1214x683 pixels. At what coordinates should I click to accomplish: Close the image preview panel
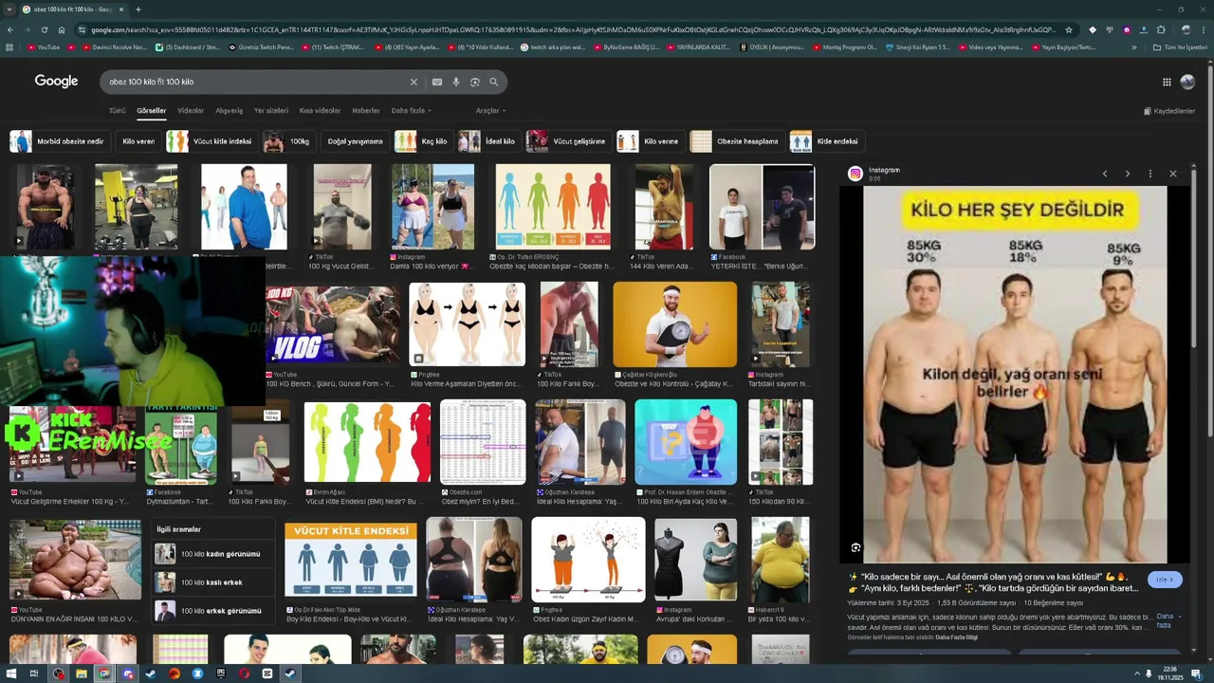tap(1173, 174)
